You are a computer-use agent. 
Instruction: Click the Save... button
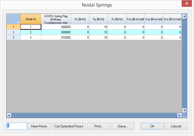click(123, 126)
